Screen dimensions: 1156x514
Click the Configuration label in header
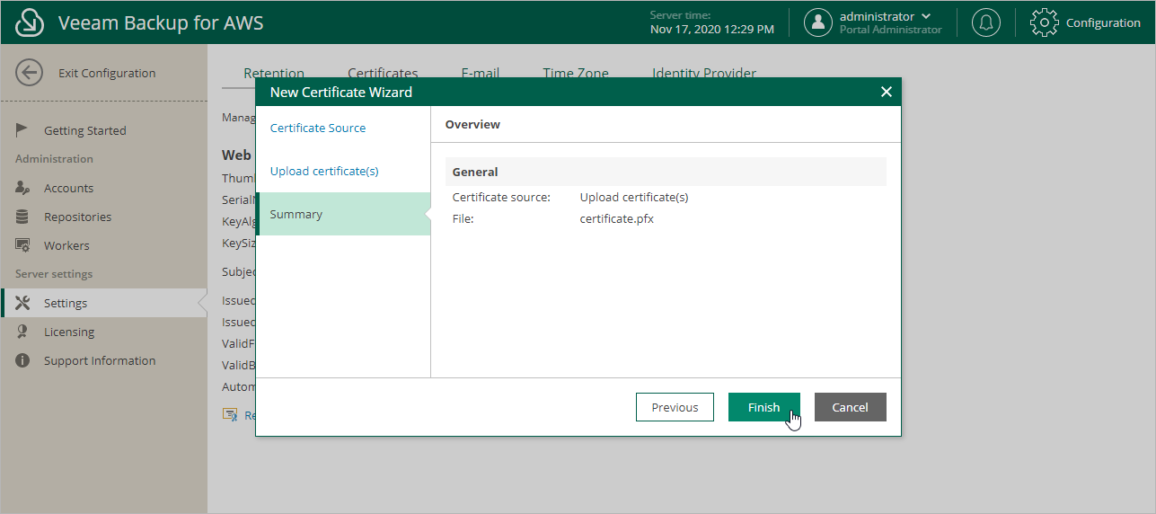(1103, 22)
